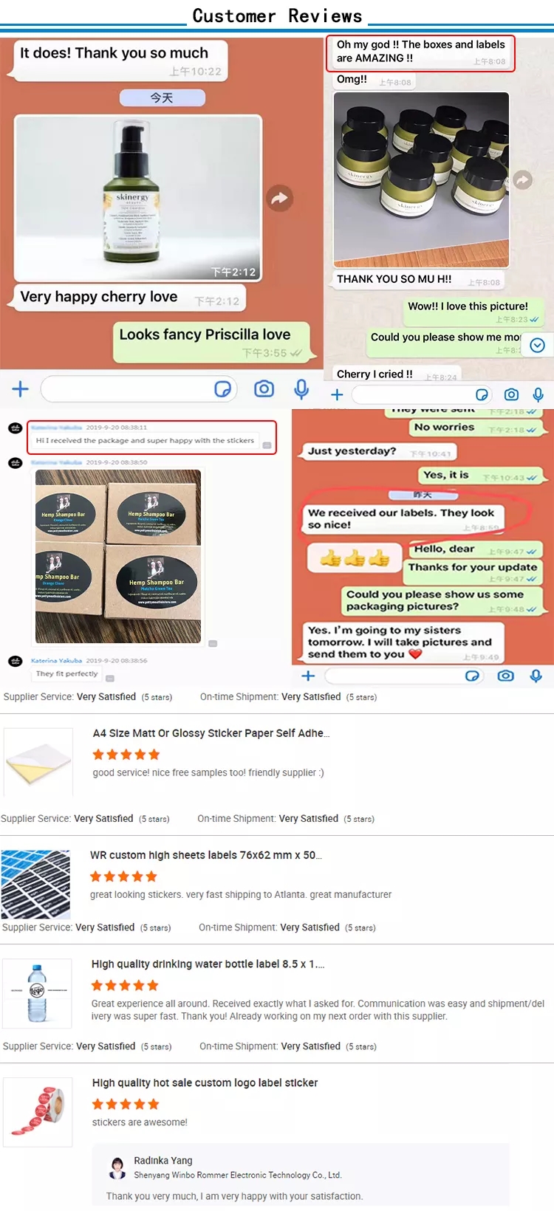Open the camera icon in the left chat bar

point(264,389)
